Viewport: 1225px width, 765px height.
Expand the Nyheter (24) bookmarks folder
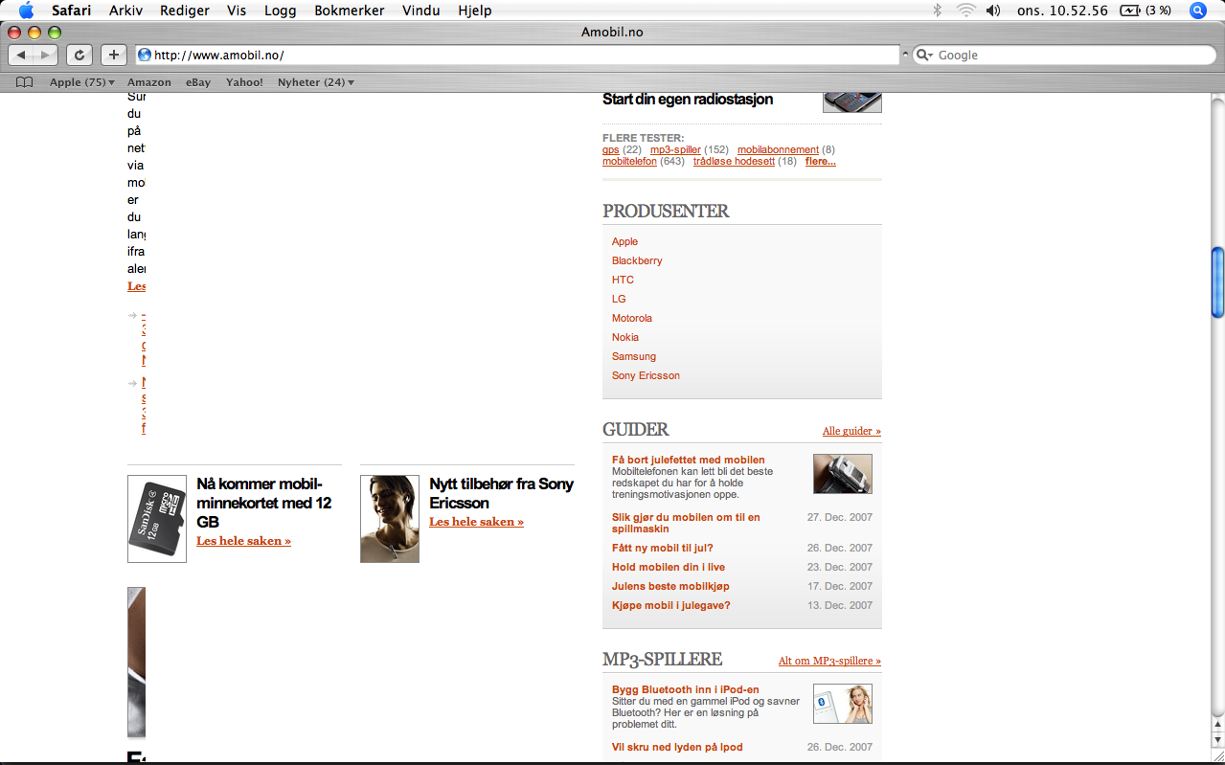coord(316,82)
